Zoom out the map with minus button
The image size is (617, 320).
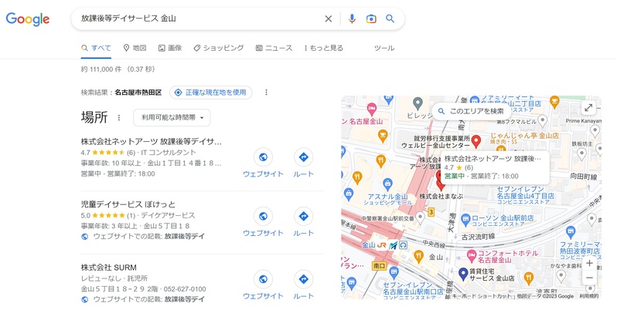[x=589, y=278]
